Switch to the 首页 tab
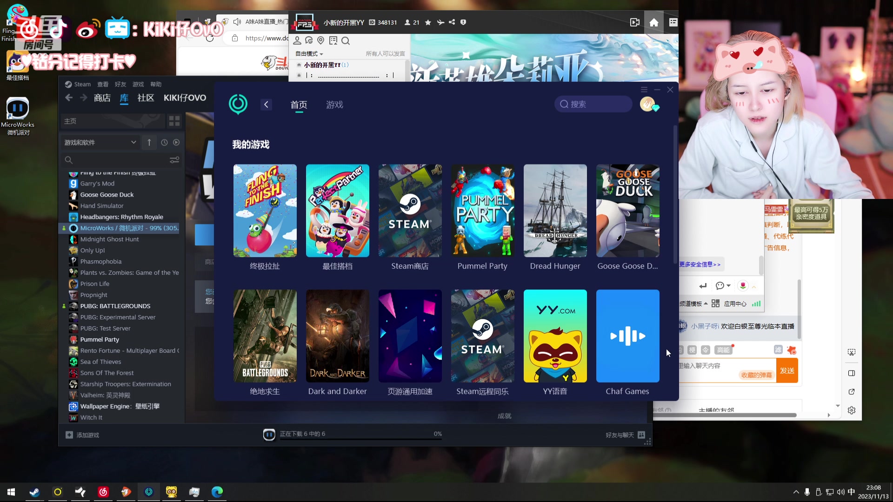893x502 pixels. (x=299, y=105)
